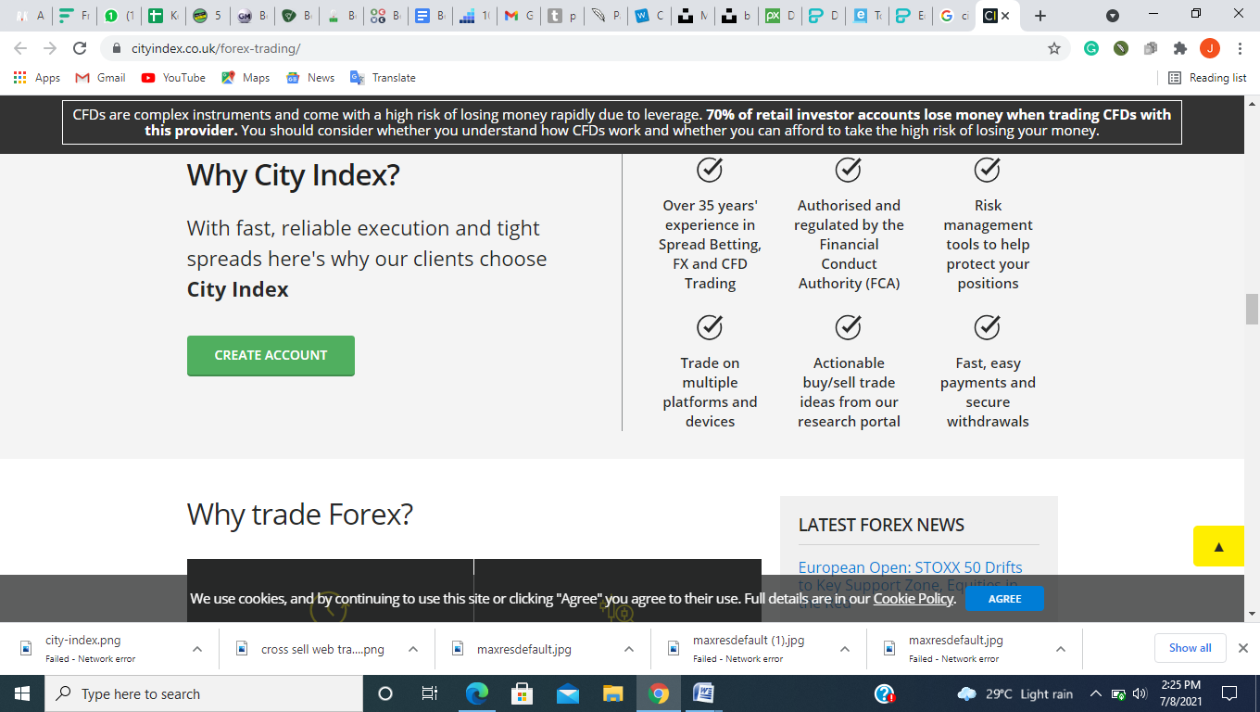Viewport: 1260px width, 712px height.
Task: Click the taskbar volume speaker icon
Action: point(1140,693)
